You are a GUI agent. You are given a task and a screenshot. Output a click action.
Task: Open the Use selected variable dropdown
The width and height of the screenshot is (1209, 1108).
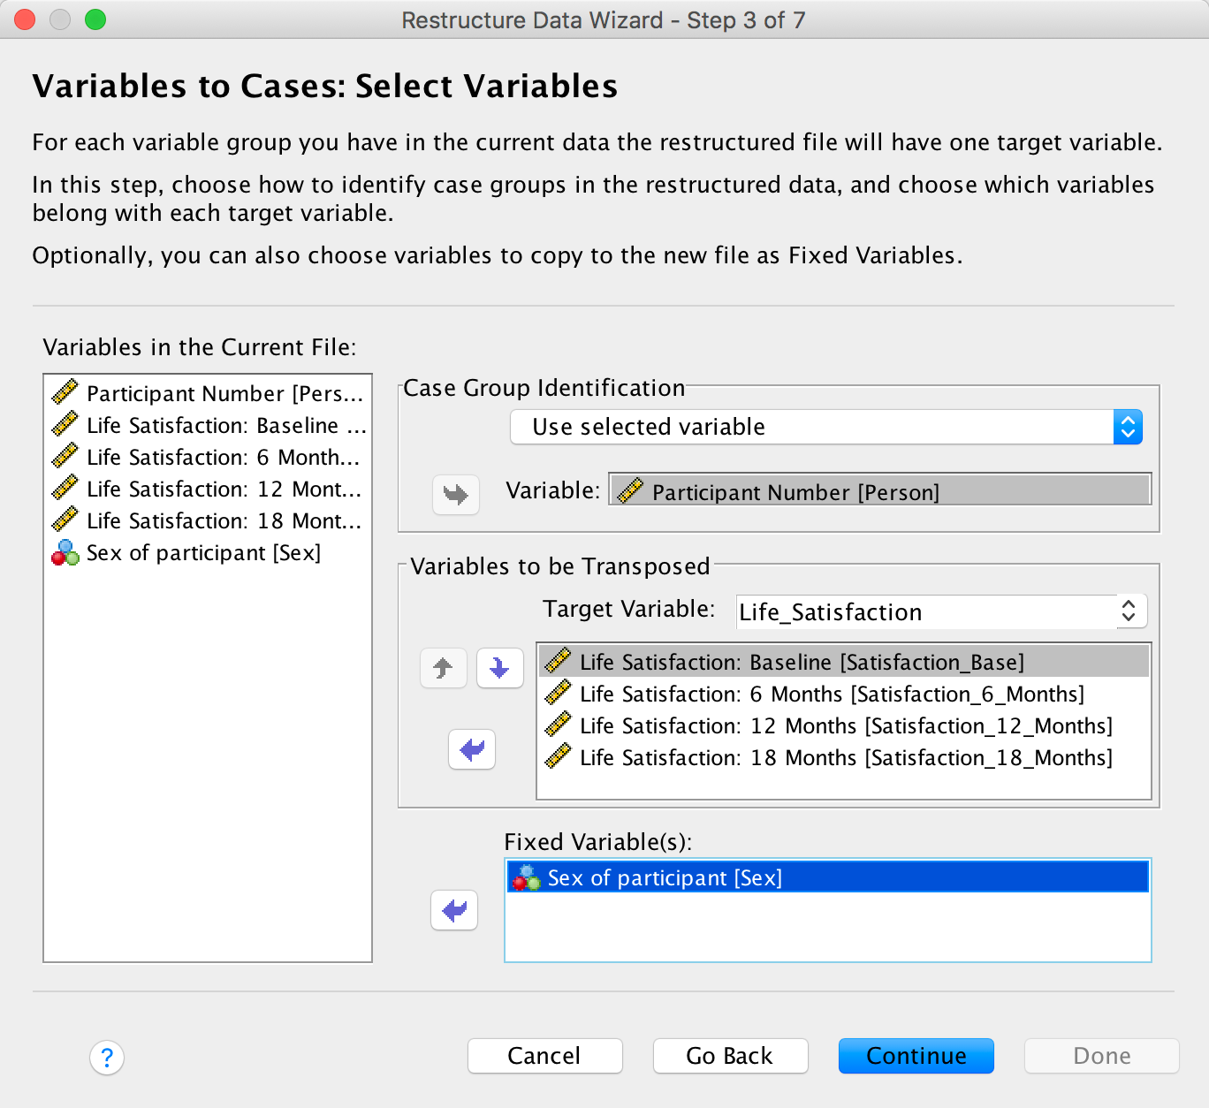[x=825, y=428]
